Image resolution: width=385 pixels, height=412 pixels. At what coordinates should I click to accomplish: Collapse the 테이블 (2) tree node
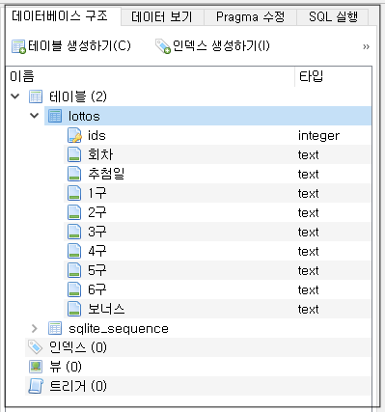pos(15,96)
